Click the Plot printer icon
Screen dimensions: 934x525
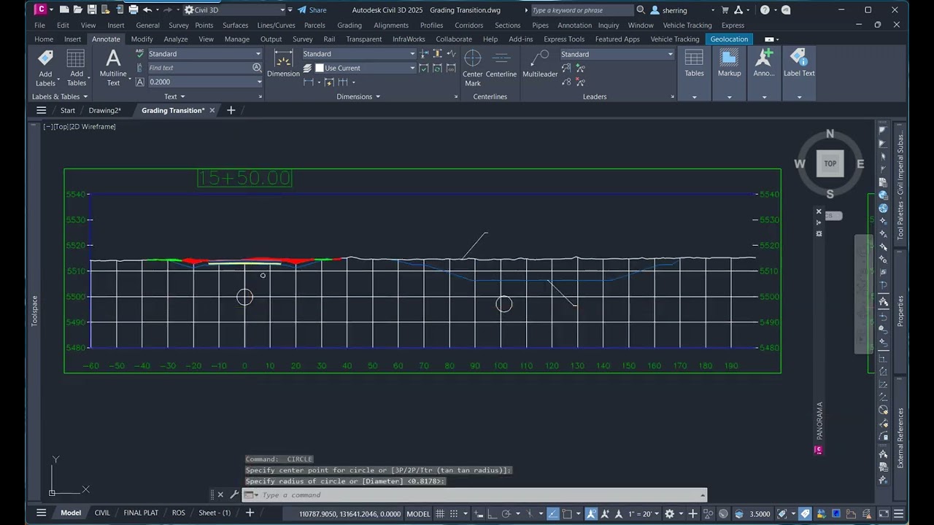point(134,10)
